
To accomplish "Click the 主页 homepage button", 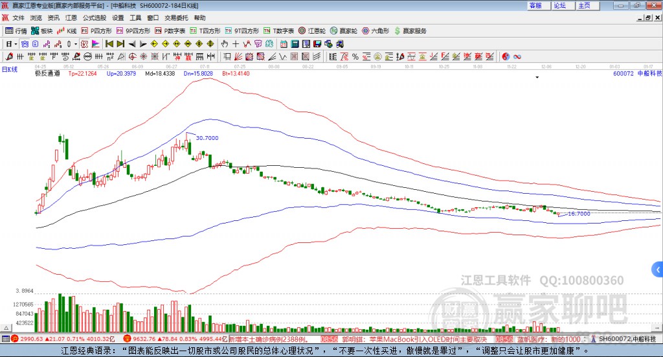I will (x=588, y=5).
